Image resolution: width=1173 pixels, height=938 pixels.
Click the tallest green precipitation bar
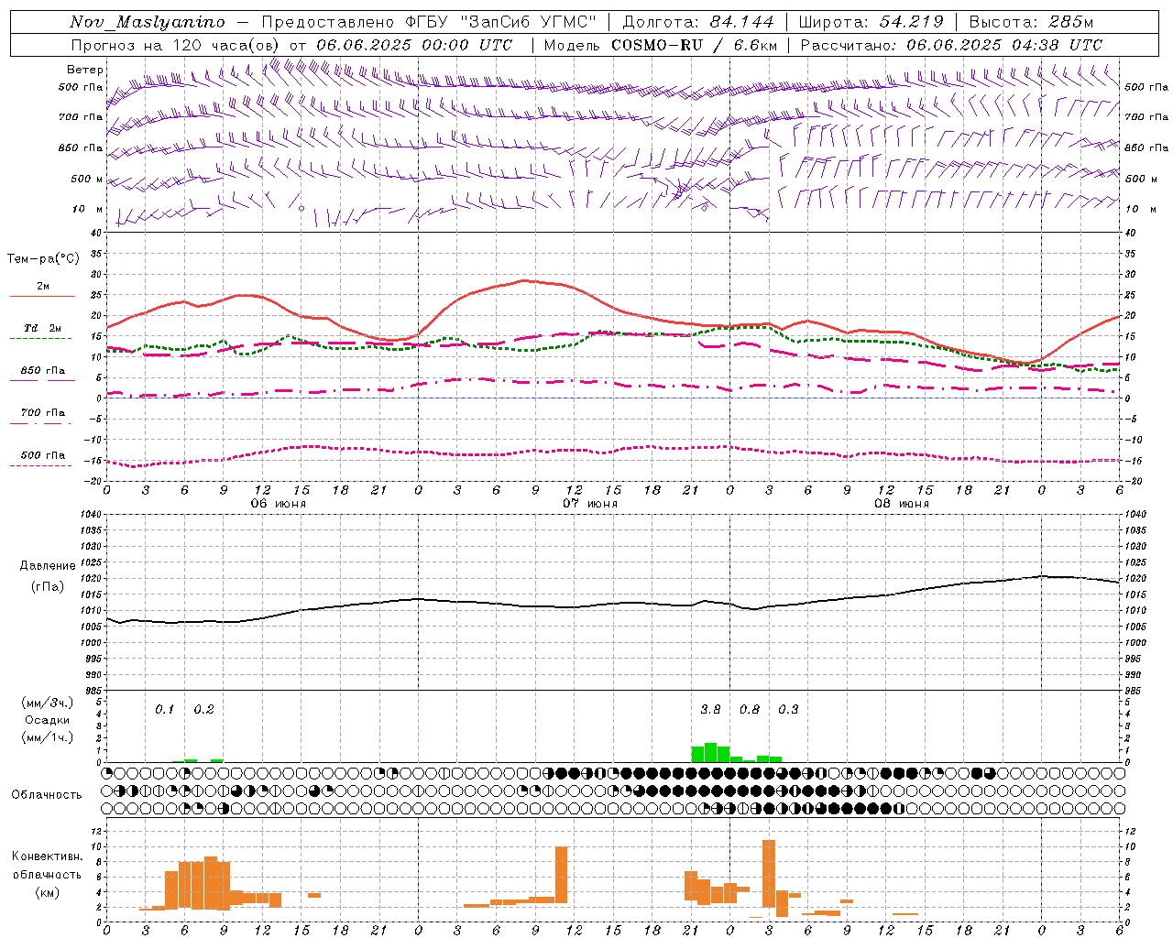pyautogui.click(x=710, y=753)
